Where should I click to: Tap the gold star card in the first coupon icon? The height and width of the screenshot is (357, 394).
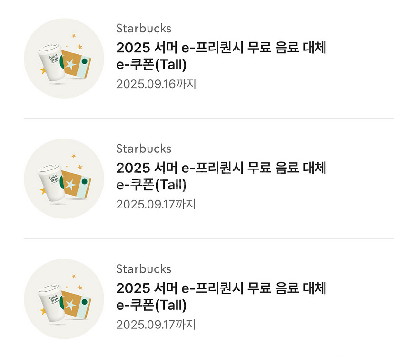pyautogui.click(x=70, y=64)
